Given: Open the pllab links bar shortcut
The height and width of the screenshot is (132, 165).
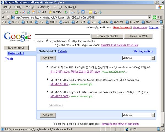Looking at the screenshot, I should pos(103,22).
